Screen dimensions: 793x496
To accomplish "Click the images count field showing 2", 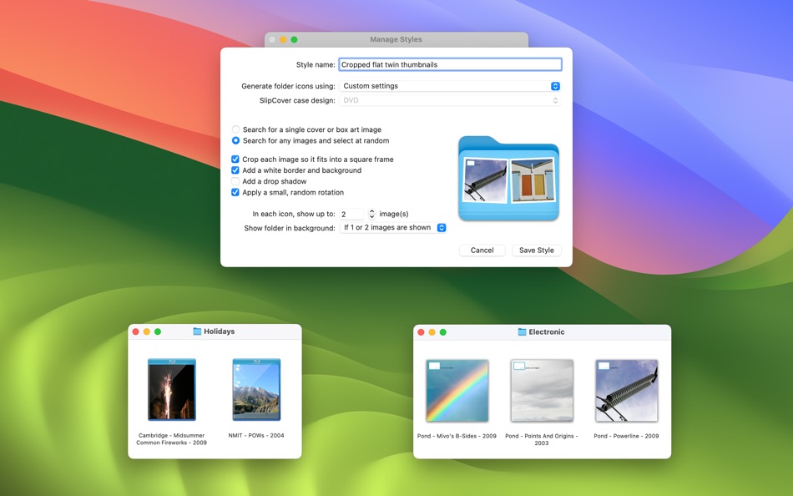I will tap(351, 214).
